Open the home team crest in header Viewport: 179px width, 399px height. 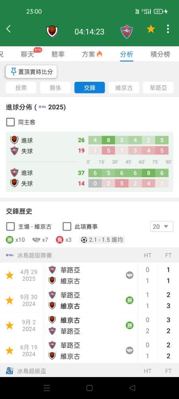point(52,32)
